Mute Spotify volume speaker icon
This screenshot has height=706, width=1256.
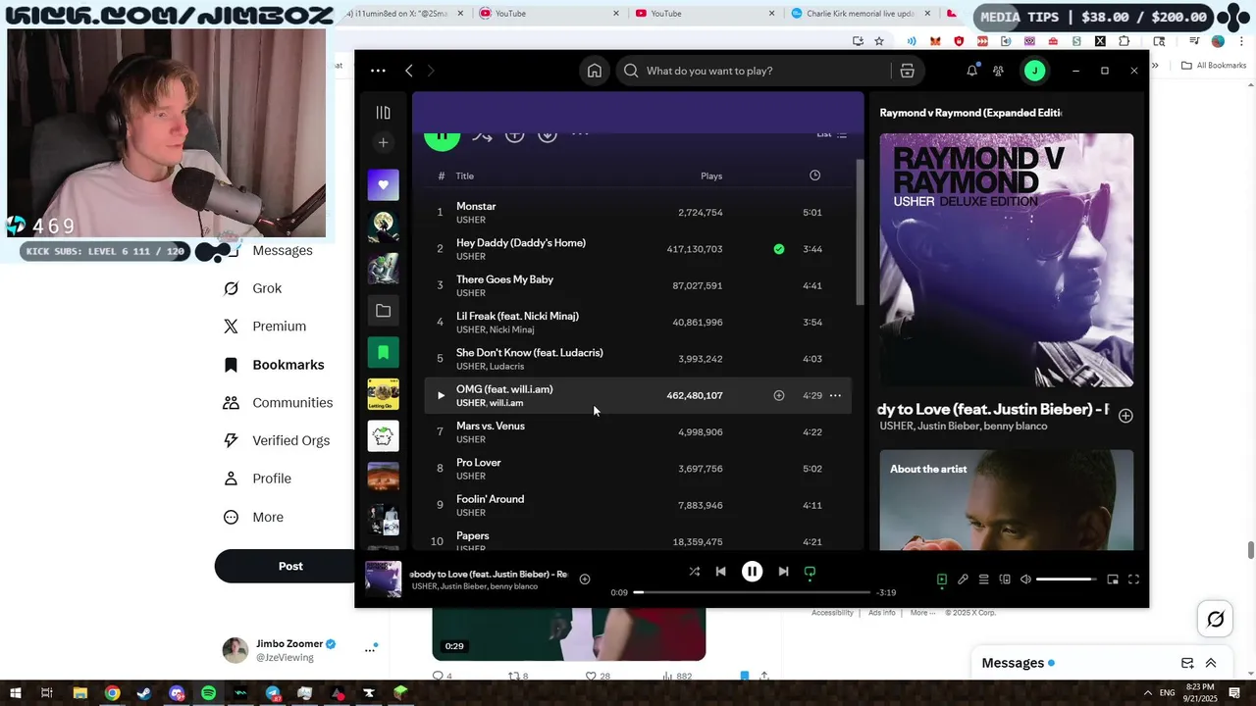1025,580
